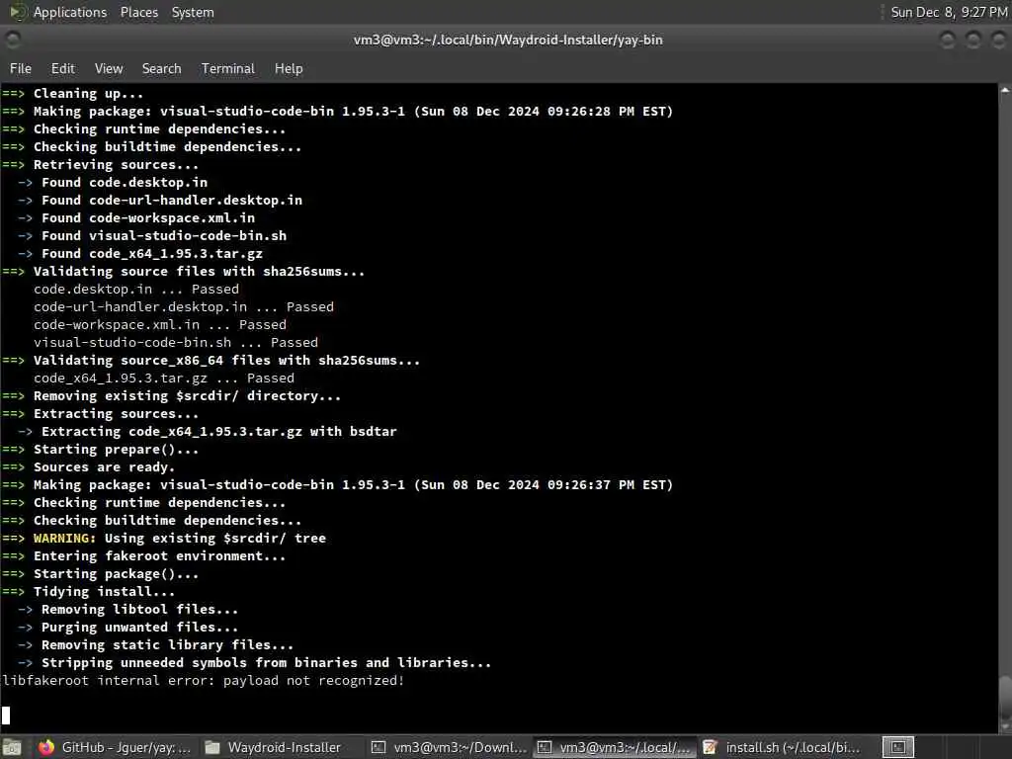Open the Search menu

pyautogui.click(x=161, y=68)
